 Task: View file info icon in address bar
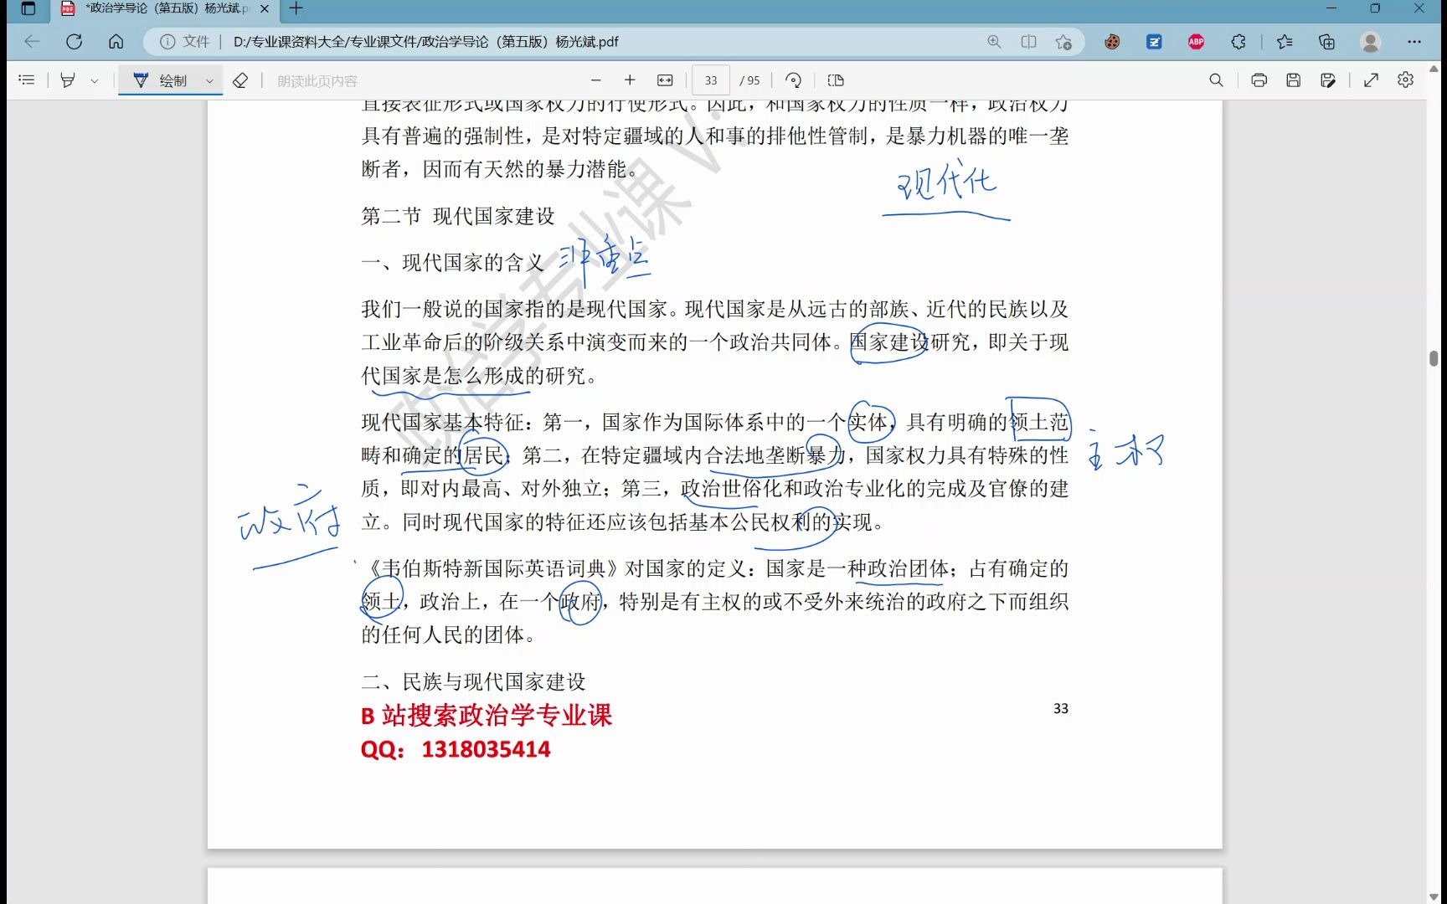tap(167, 42)
